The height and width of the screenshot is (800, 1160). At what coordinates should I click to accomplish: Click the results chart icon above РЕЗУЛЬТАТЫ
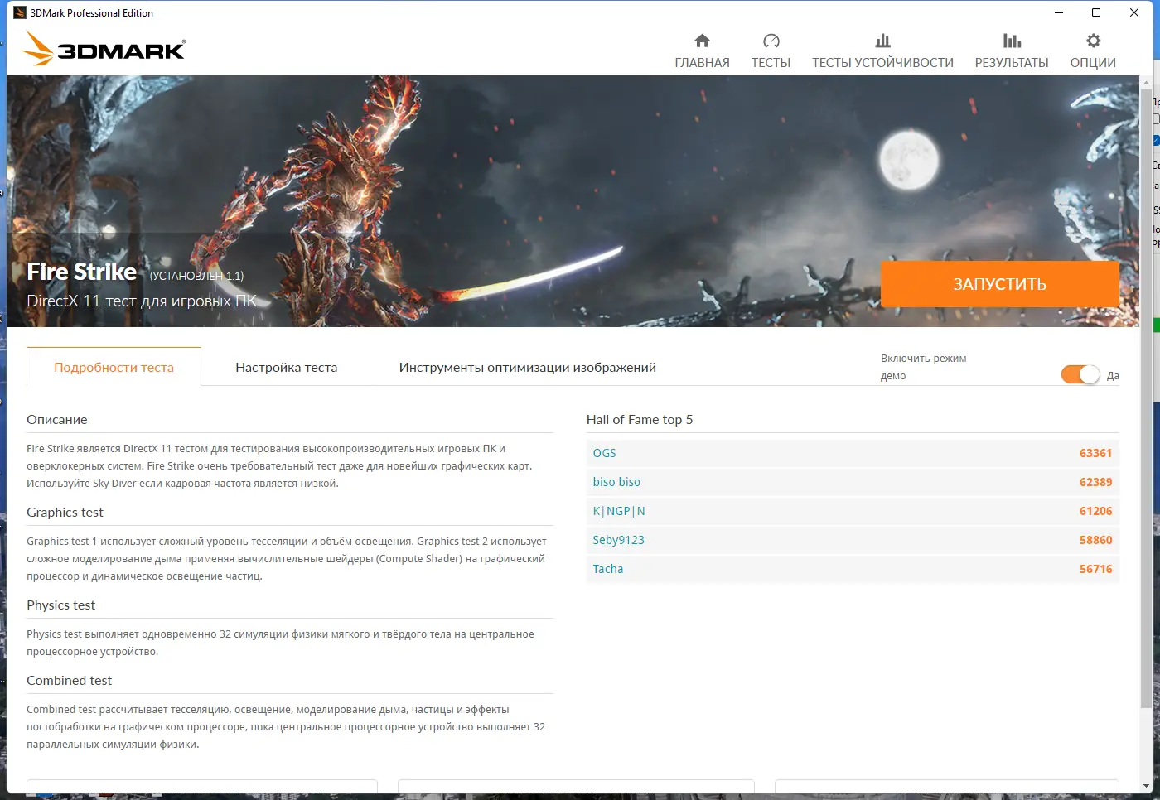click(x=1012, y=41)
